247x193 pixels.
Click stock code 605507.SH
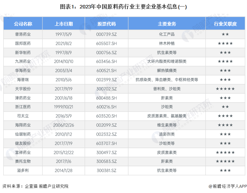pos(106,43)
